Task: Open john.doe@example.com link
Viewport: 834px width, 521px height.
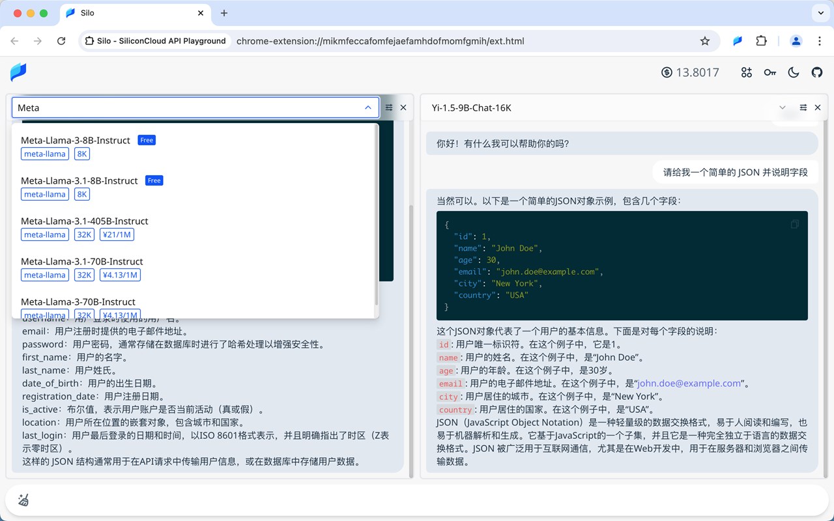Action: (689, 383)
